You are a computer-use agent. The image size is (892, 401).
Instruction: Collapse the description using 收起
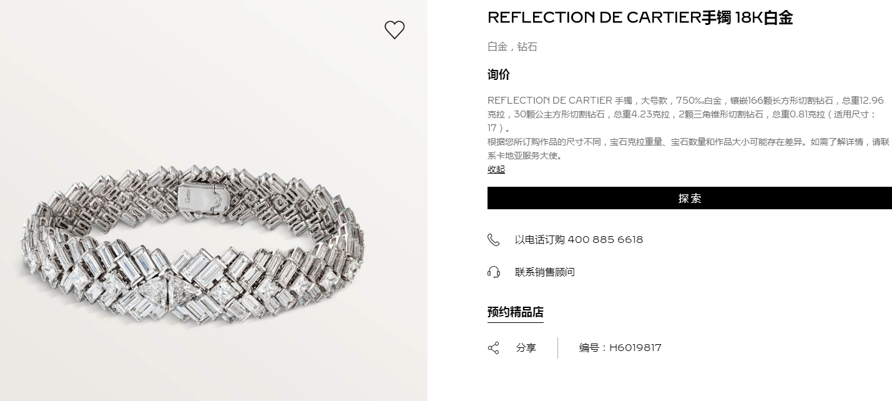tap(496, 169)
